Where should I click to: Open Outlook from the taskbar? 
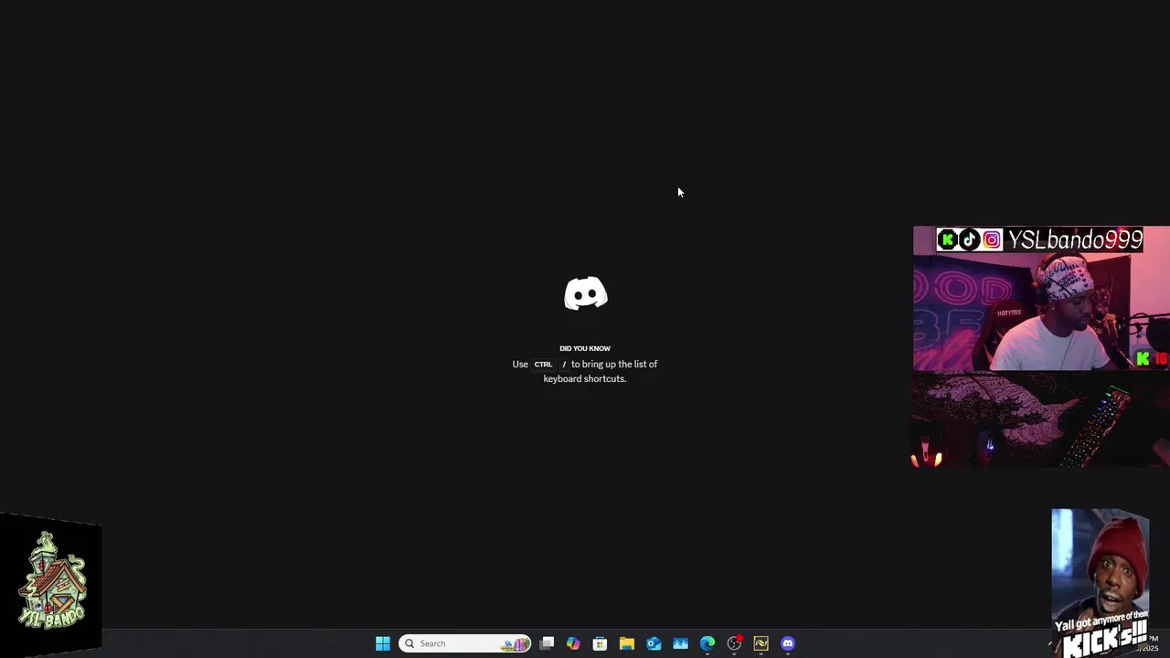654,643
